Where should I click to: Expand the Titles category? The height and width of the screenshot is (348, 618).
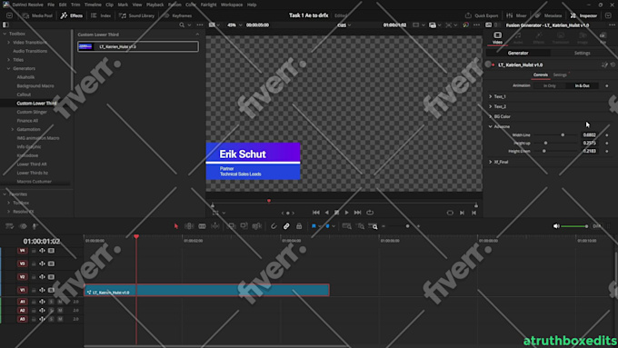point(9,60)
